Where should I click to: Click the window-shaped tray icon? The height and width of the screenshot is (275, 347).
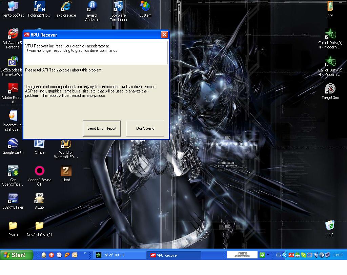[x=310, y=255]
